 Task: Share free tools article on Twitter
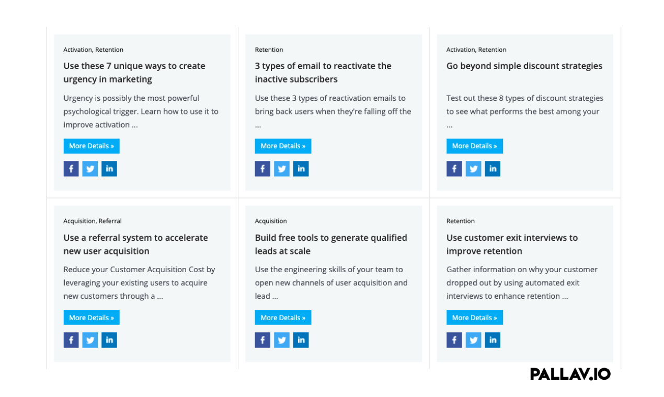(281, 340)
